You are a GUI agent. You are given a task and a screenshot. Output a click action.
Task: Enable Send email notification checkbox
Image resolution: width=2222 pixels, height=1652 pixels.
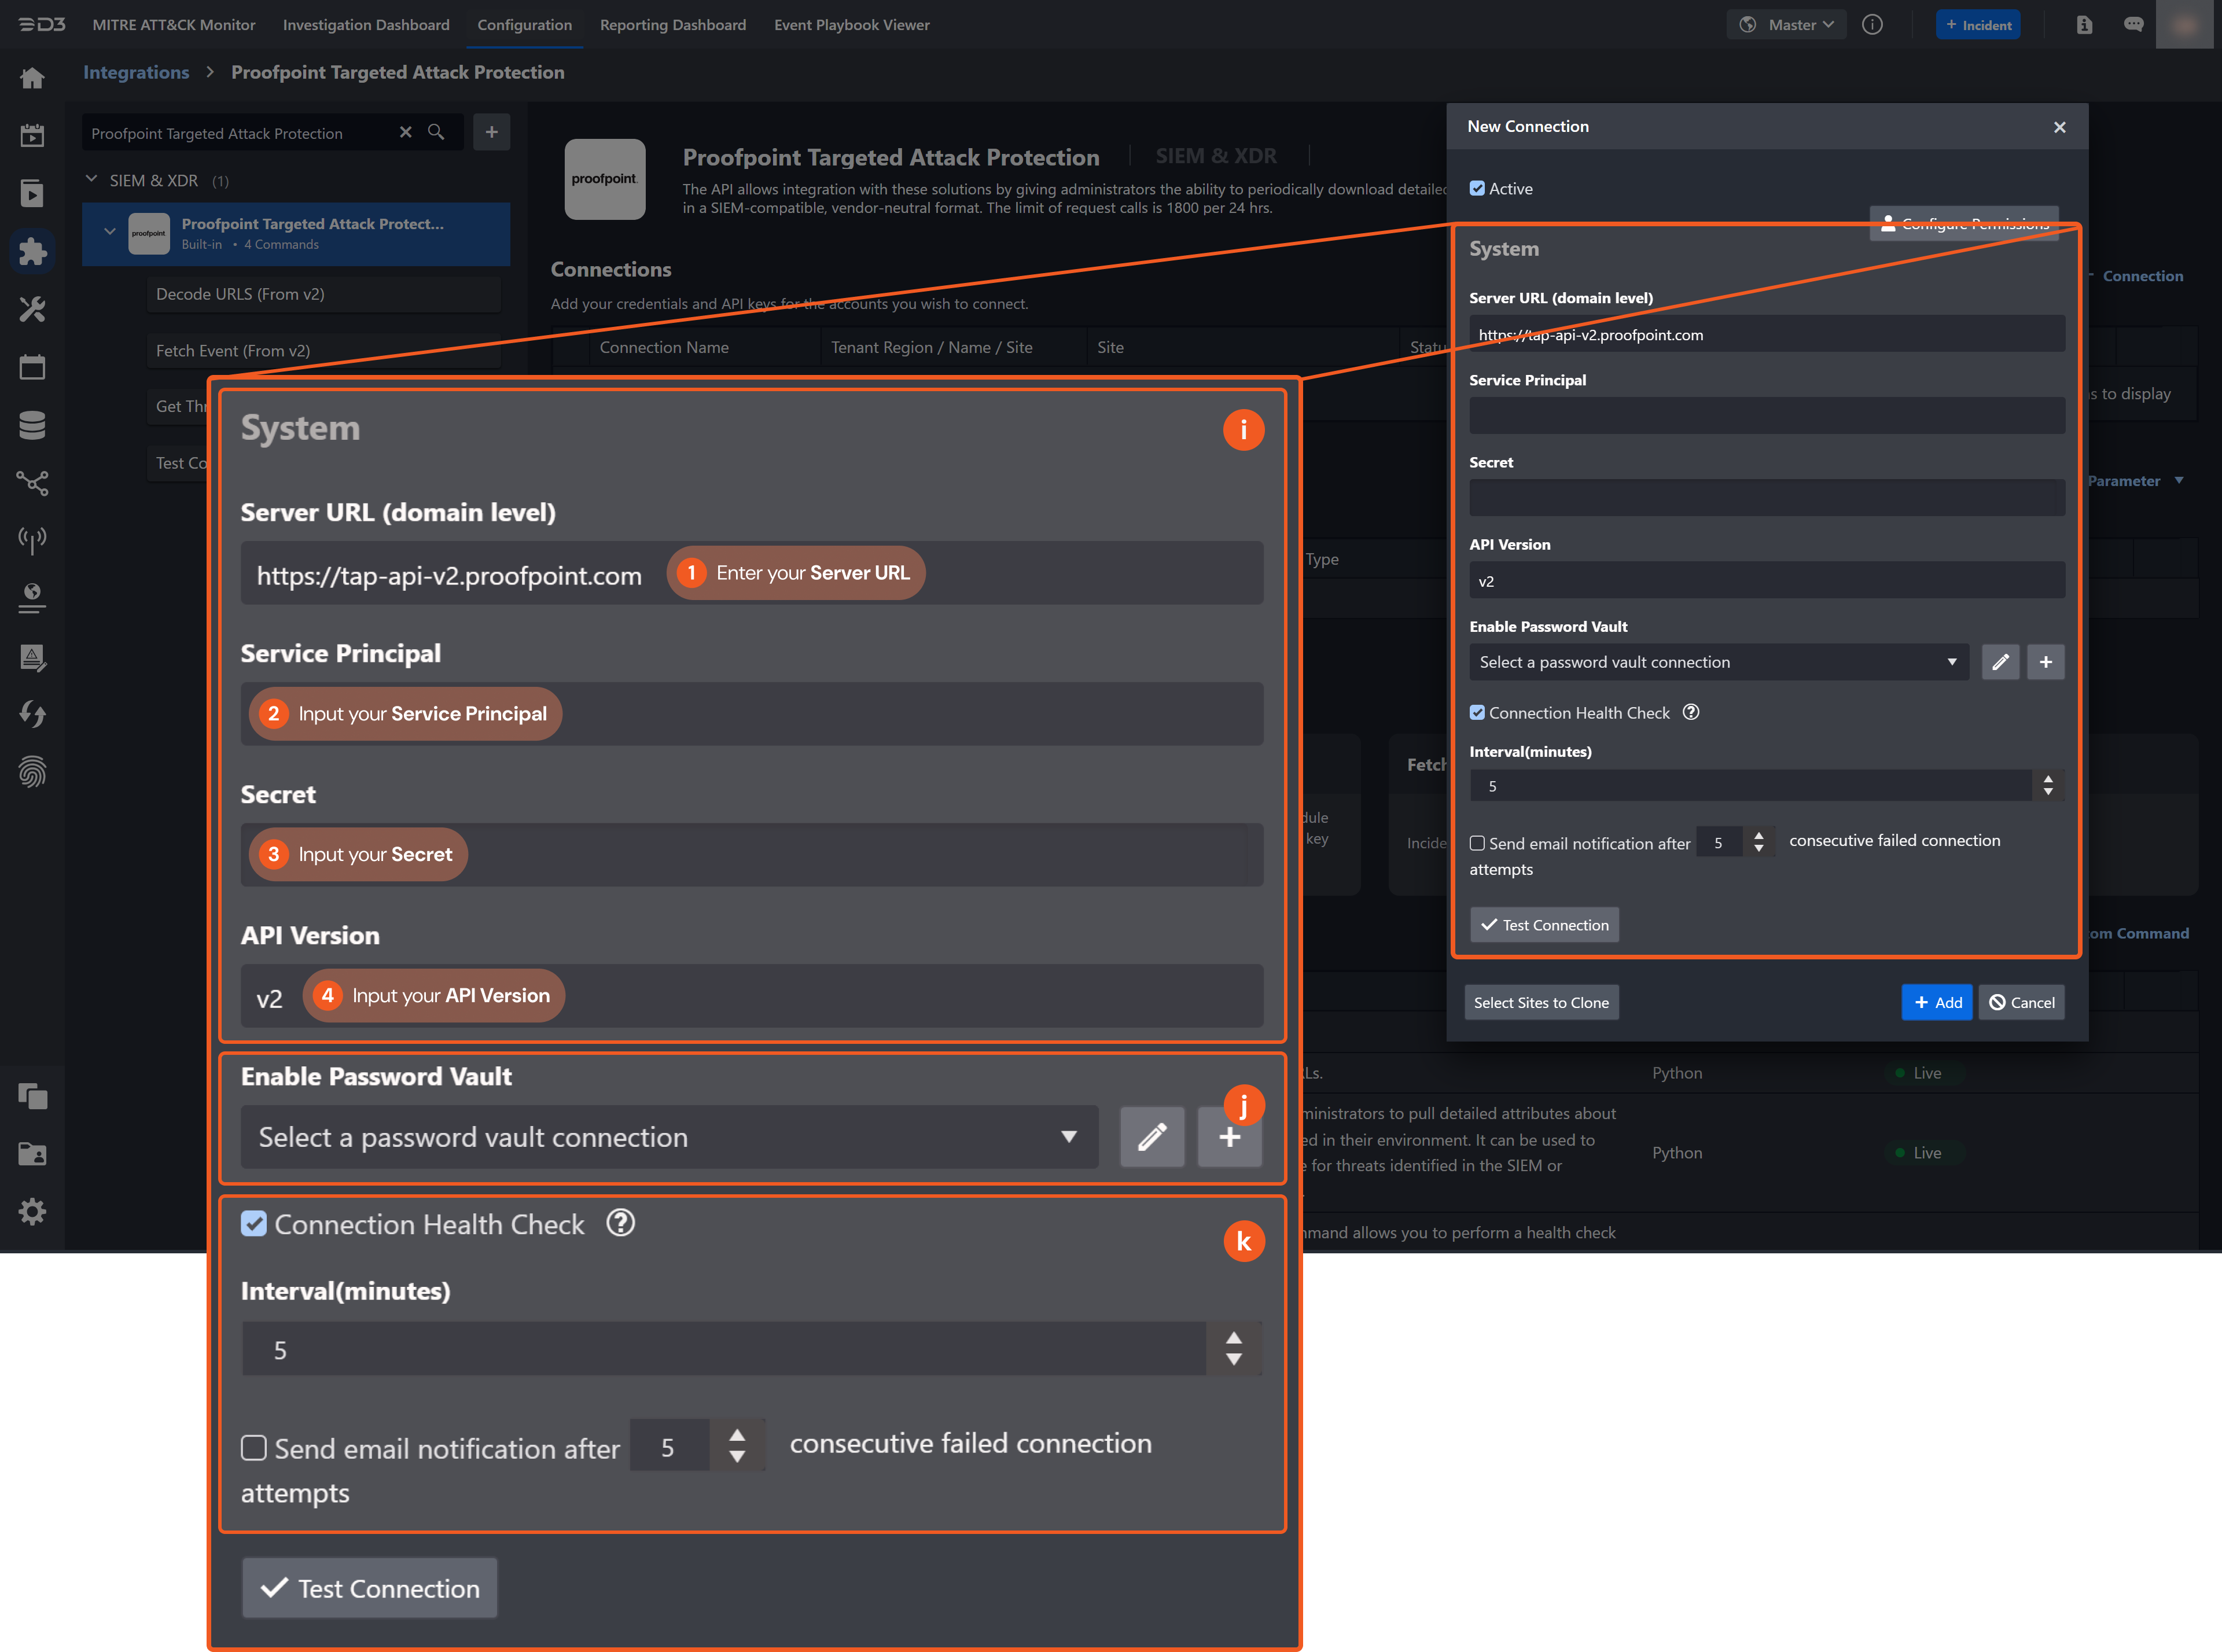tap(1477, 843)
